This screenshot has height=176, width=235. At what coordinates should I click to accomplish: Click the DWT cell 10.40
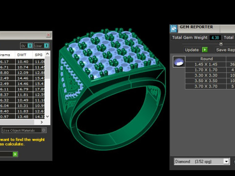click(x=24, y=62)
